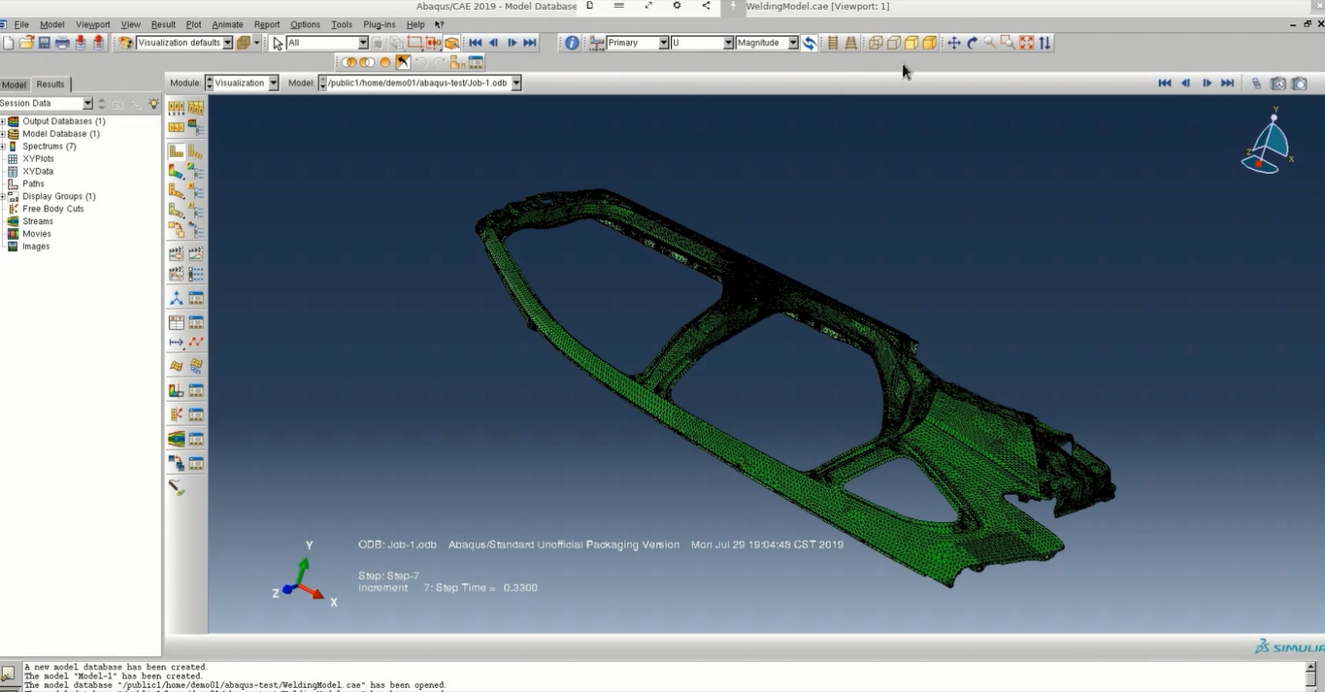Plot symbols on deformed shape
Screen dimensions: 1325x692
176,190
